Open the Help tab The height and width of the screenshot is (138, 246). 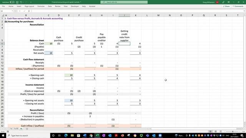[84, 6]
